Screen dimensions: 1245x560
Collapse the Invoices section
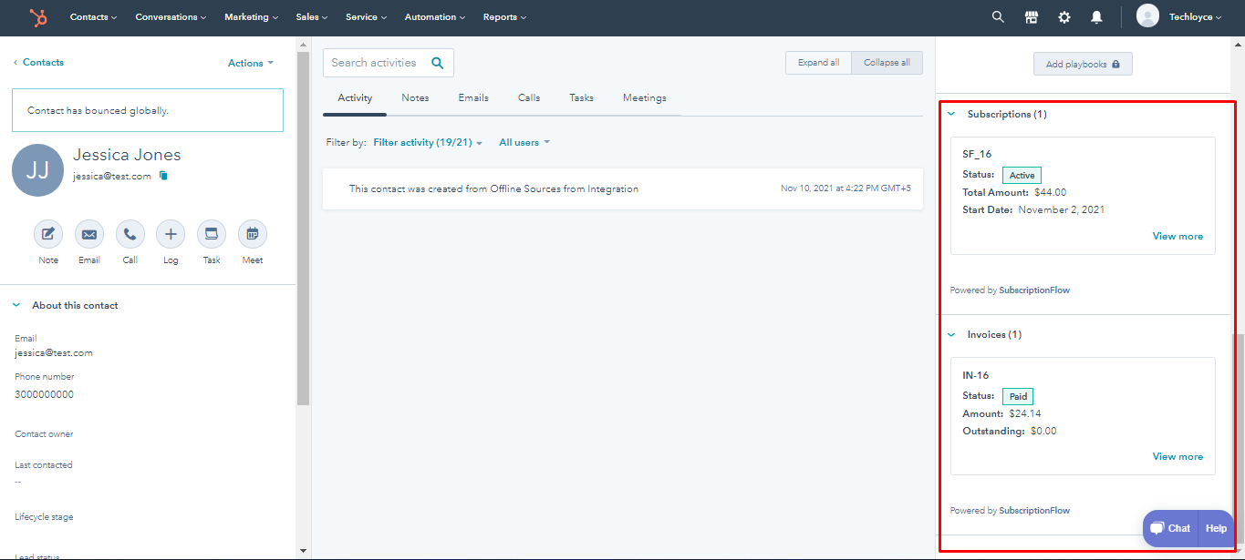(951, 334)
